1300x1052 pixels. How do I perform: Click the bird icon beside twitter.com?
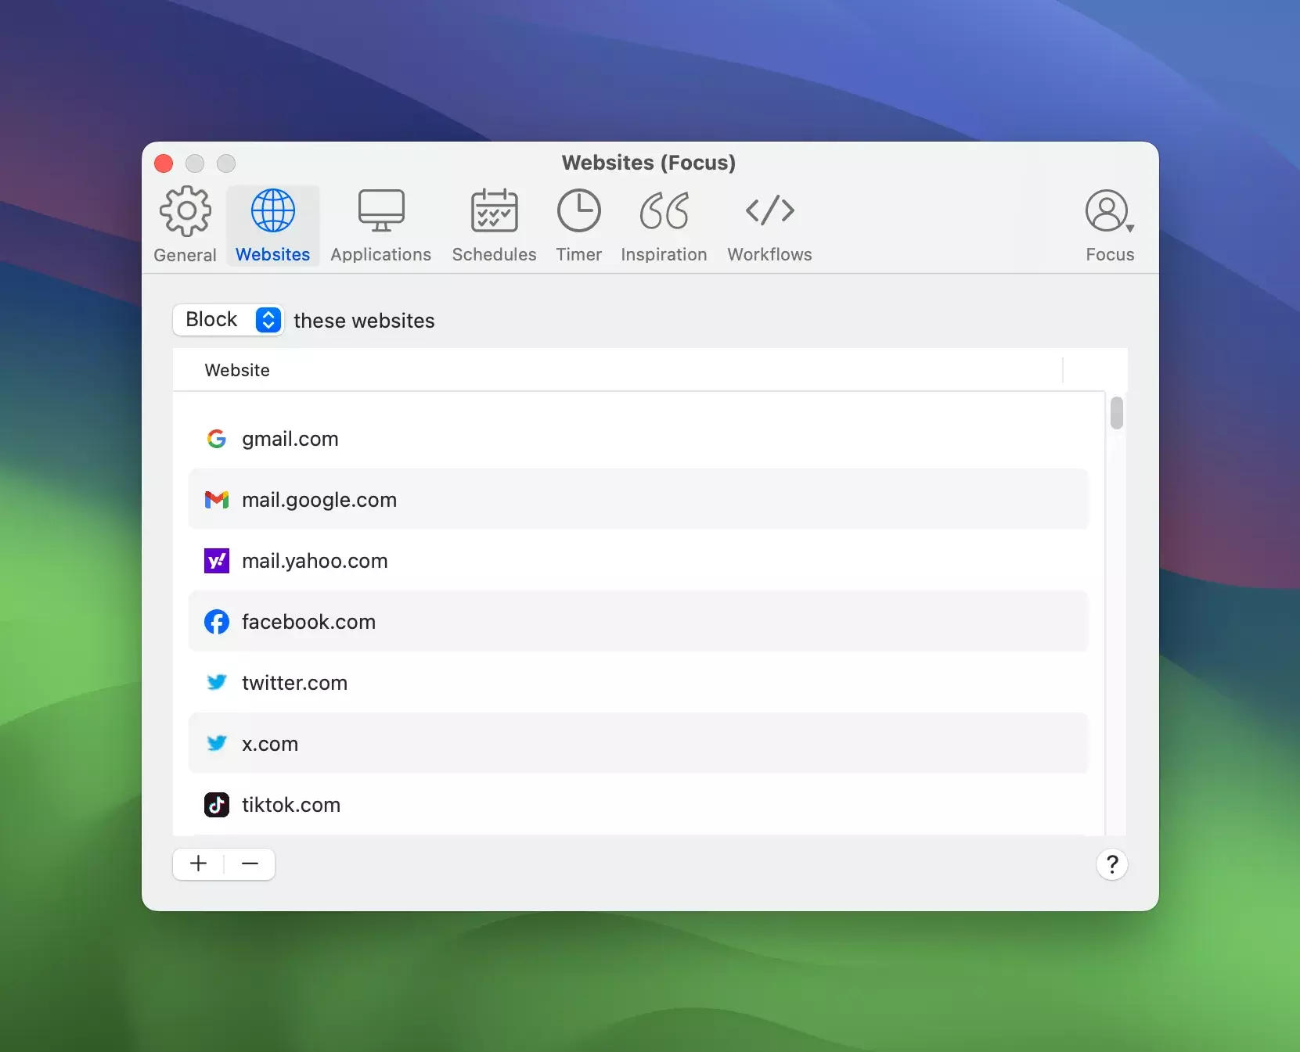click(x=217, y=683)
